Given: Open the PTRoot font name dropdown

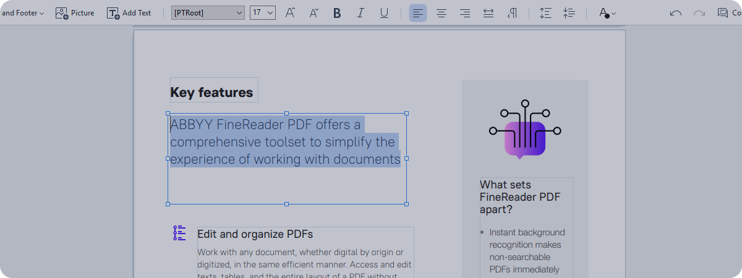Looking at the screenshot, I should coord(208,13).
